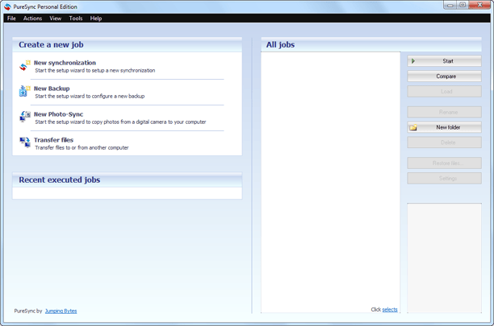Screen dimensions: 494x326
Task: Select the New synchronization heading
Action: pos(65,63)
